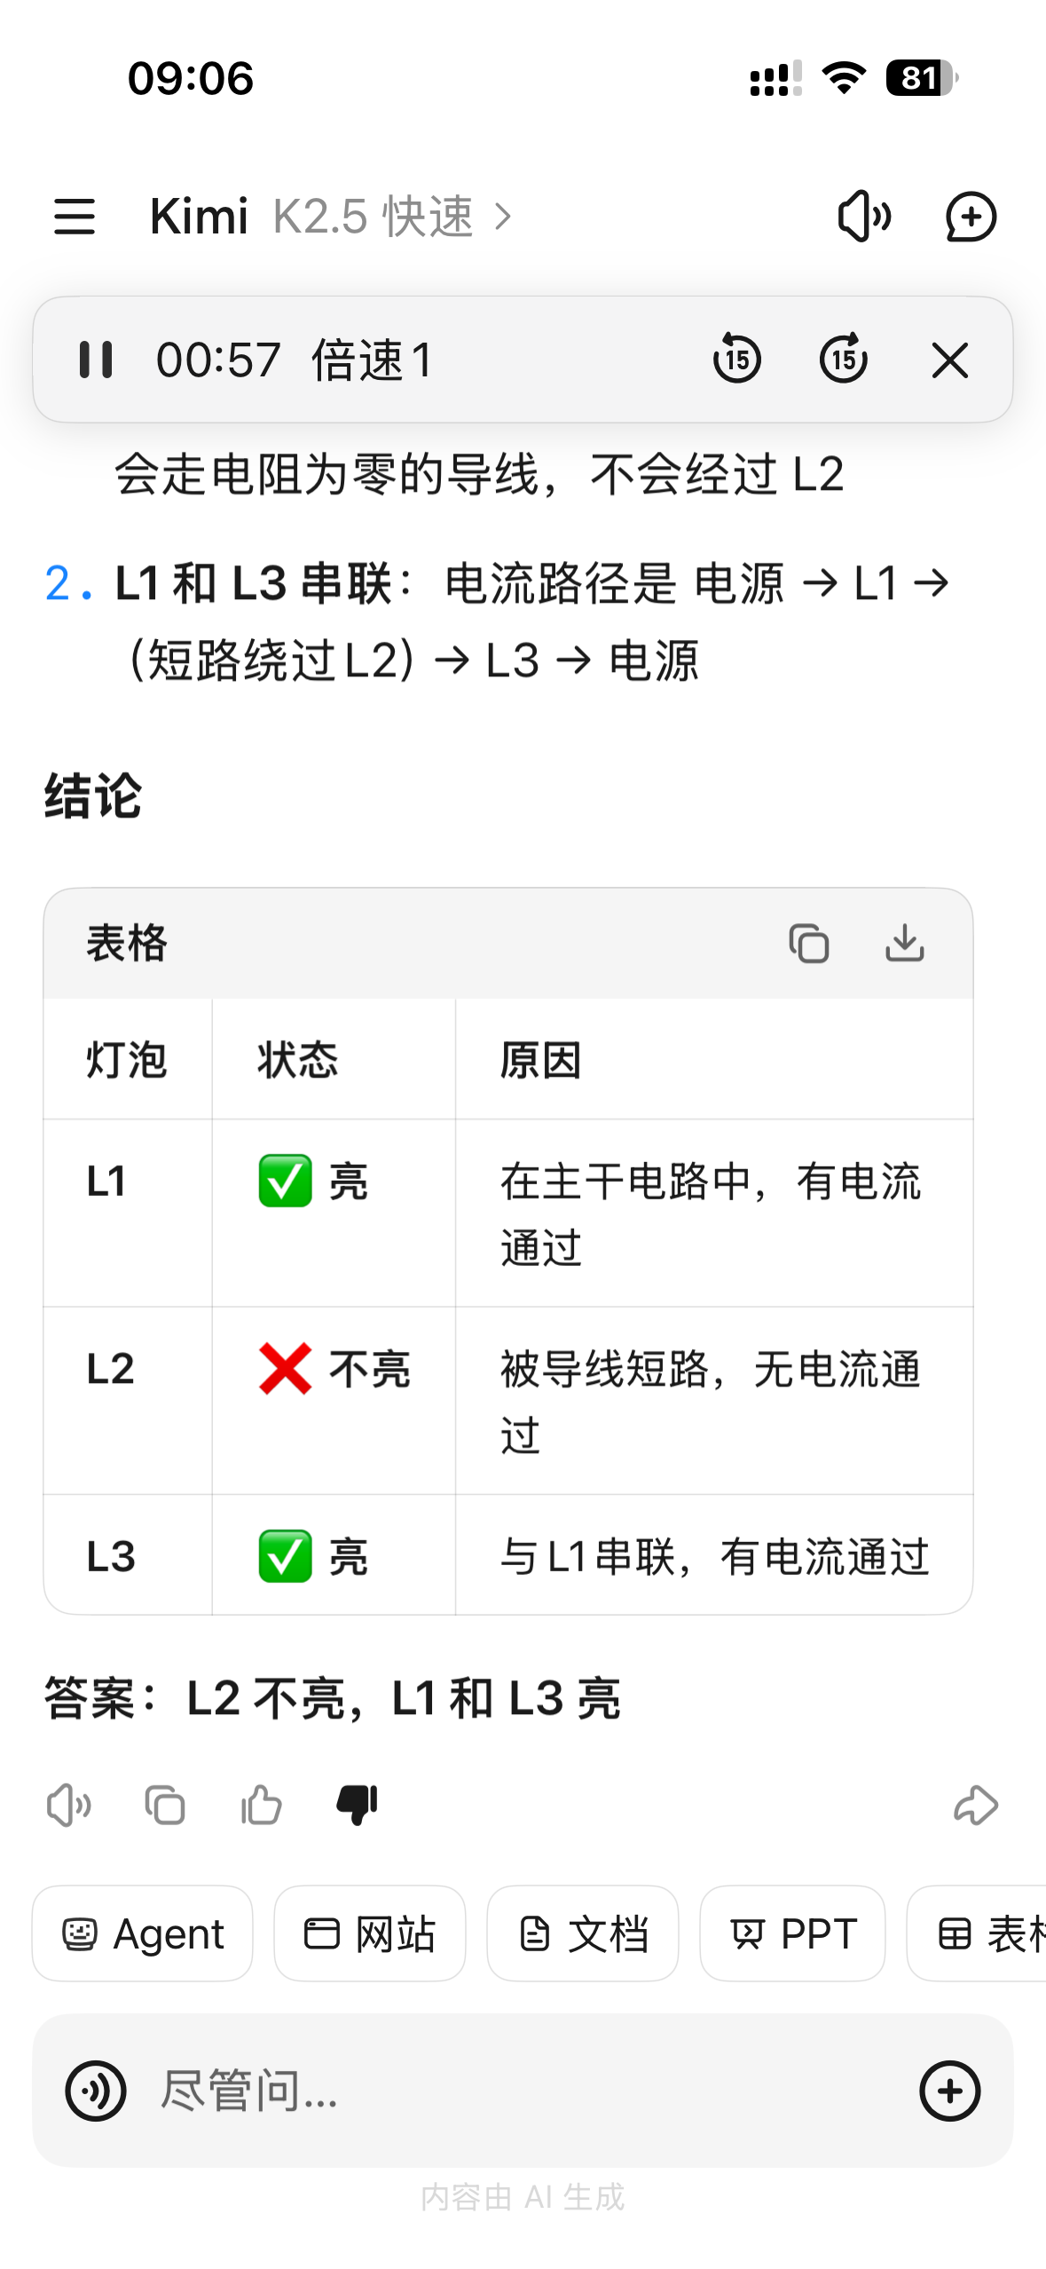The height and width of the screenshot is (2269, 1046).
Task: Rewind audio 15 seconds
Action: pyautogui.click(x=736, y=360)
